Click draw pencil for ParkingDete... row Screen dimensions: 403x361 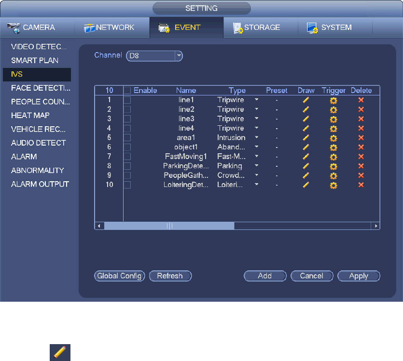(x=306, y=166)
